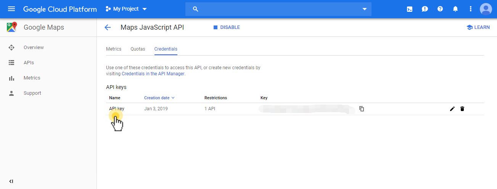Click the Google Maps sidebar title
497x189 pixels.
pos(44,27)
